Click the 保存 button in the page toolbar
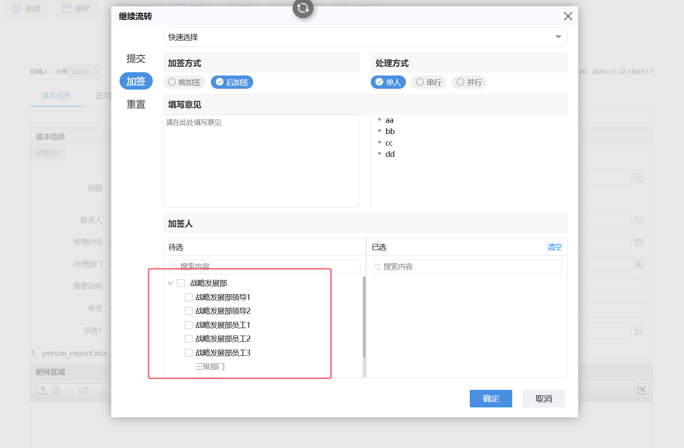This screenshot has width=684, height=448. pos(76,9)
